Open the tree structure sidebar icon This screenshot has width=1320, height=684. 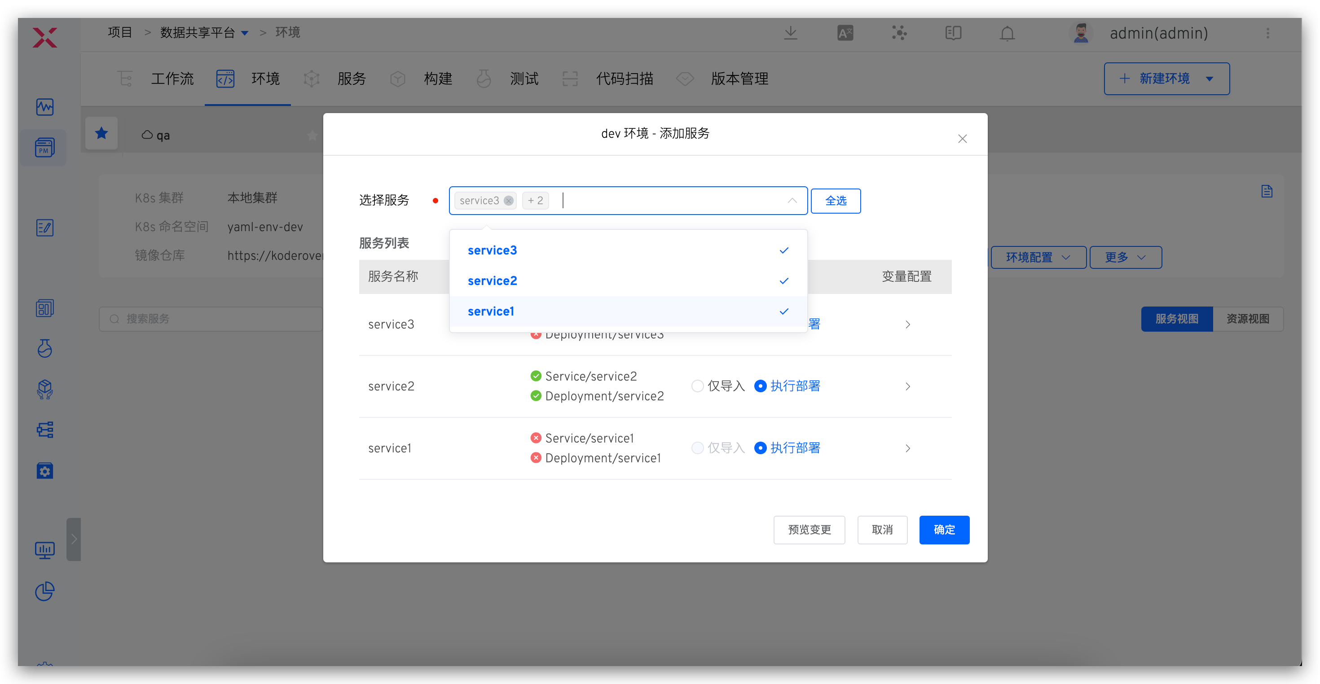[x=44, y=430]
